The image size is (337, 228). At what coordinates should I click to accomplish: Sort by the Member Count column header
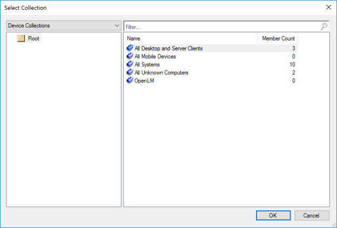(278, 39)
